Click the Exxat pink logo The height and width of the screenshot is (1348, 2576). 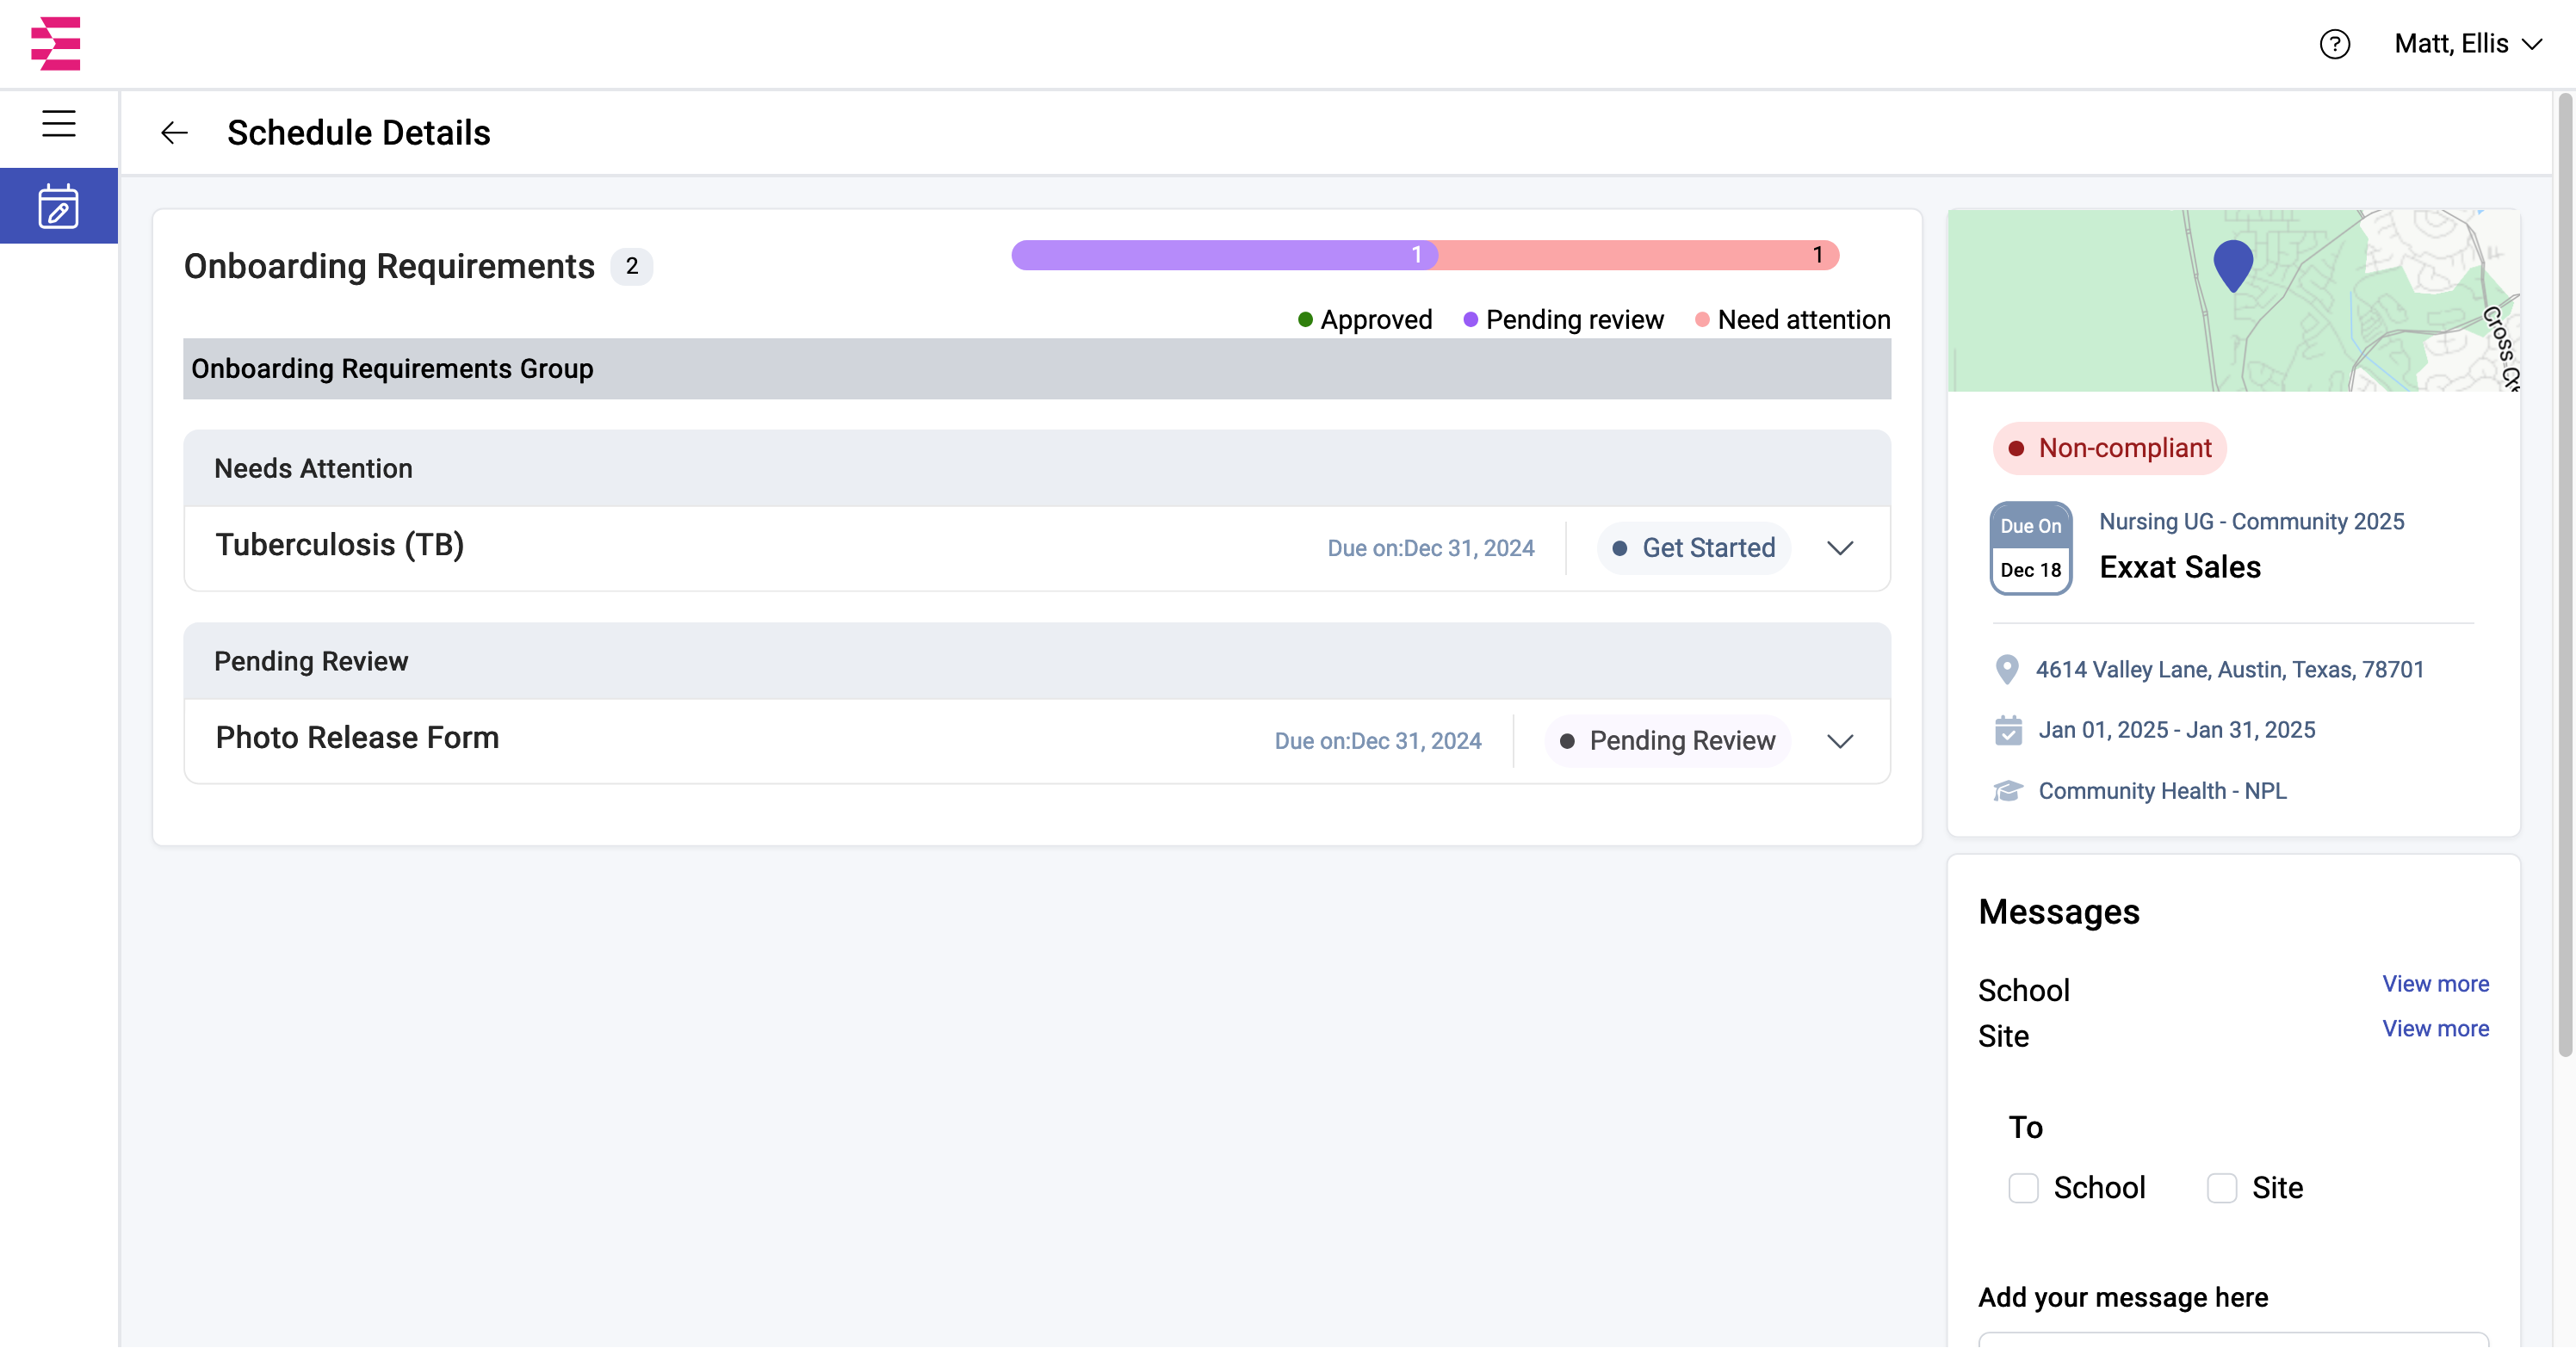click(x=56, y=44)
